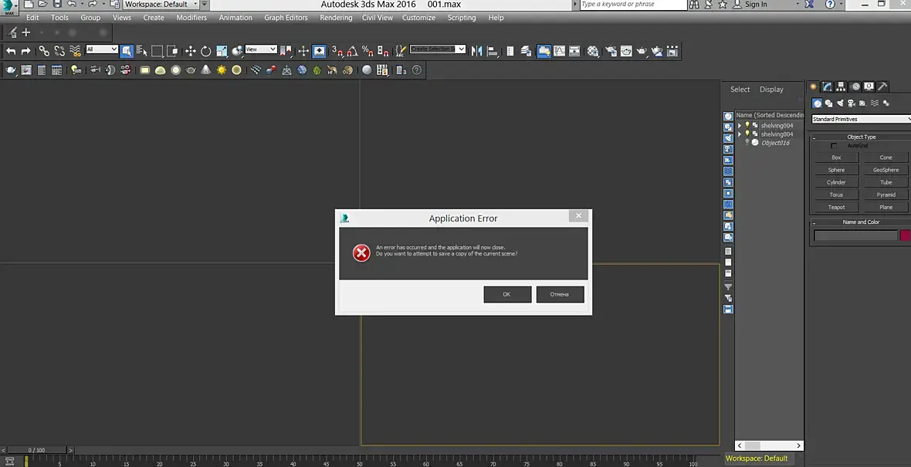Viewport: 911px width, 467px height.
Task: Select the Unlink Selection tool
Action: (59, 51)
